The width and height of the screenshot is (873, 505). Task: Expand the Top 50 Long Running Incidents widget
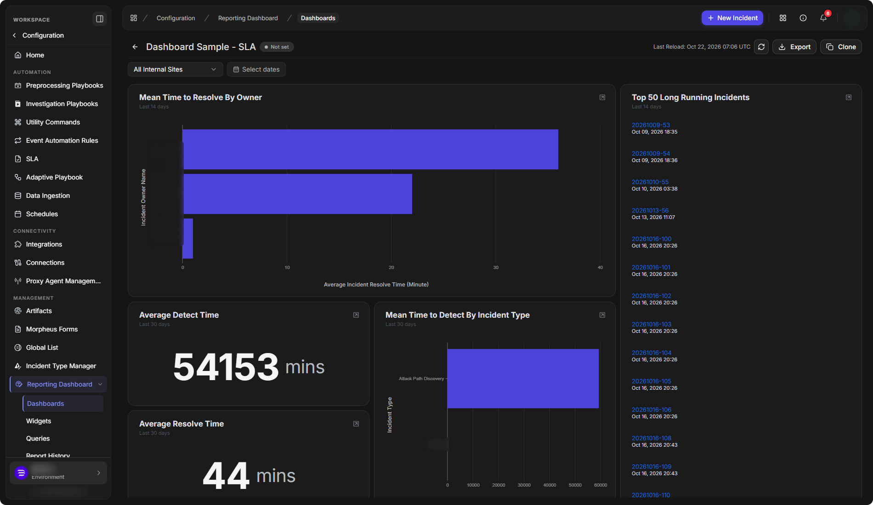coord(849,97)
